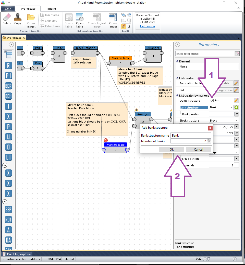The image size is (245, 265).
Task: Collapse the ribbon with the caret button
Action: [239, 8]
